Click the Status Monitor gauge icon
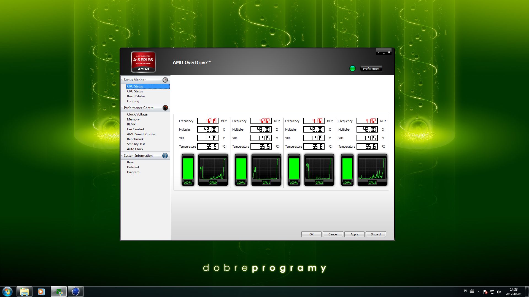This screenshot has width=529, height=297. 165,80
